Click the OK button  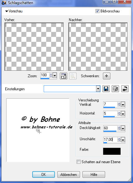[43, 175]
